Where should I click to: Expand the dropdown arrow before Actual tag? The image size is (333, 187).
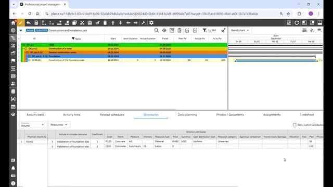(x=21, y=31)
